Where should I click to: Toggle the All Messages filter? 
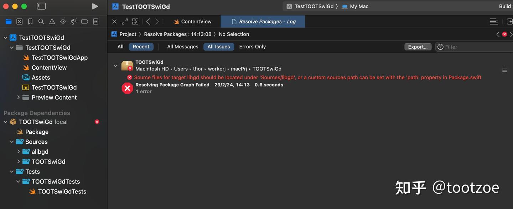point(183,47)
